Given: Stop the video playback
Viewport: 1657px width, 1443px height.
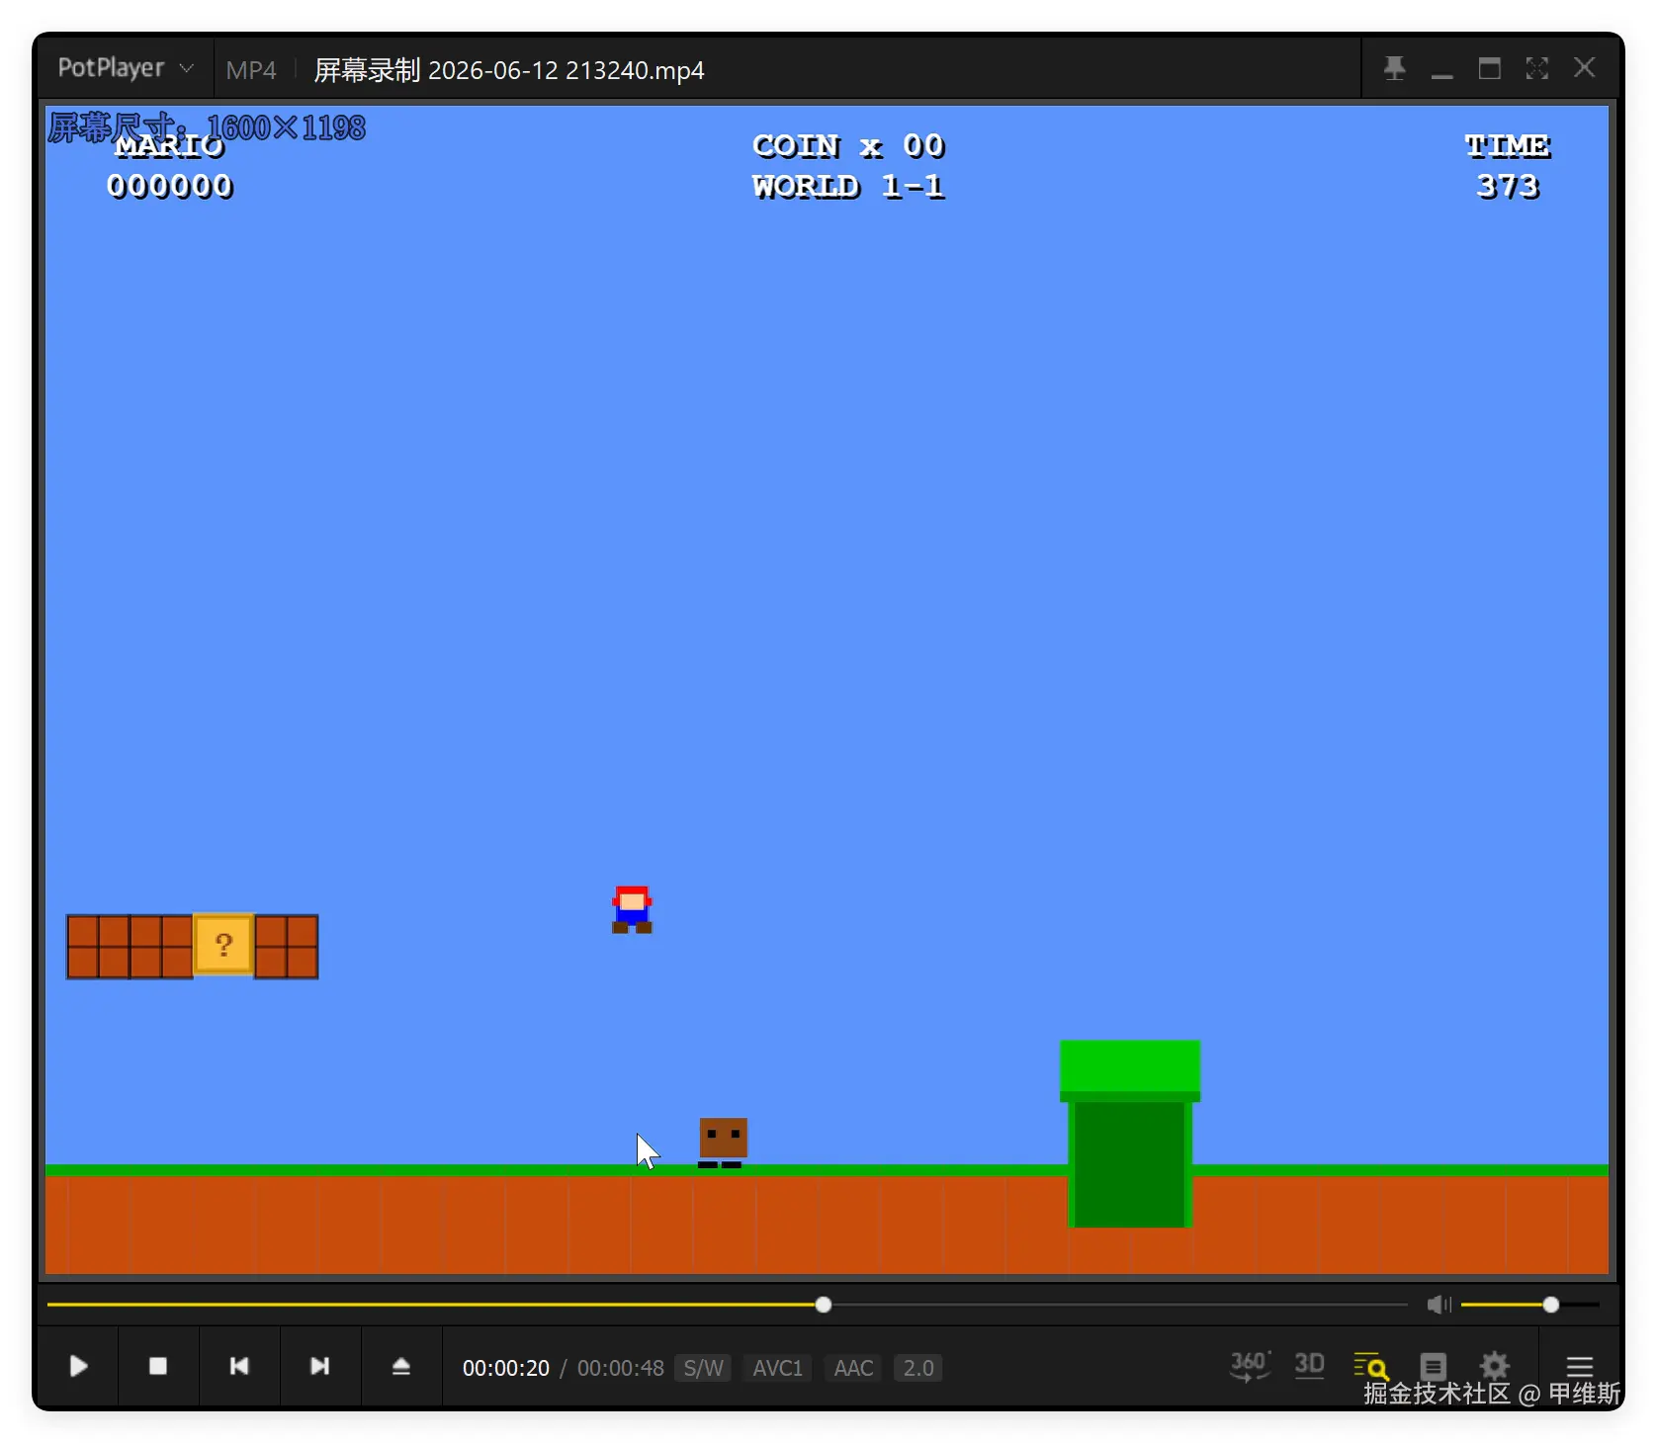Looking at the screenshot, I should (x=158, y=1366).
